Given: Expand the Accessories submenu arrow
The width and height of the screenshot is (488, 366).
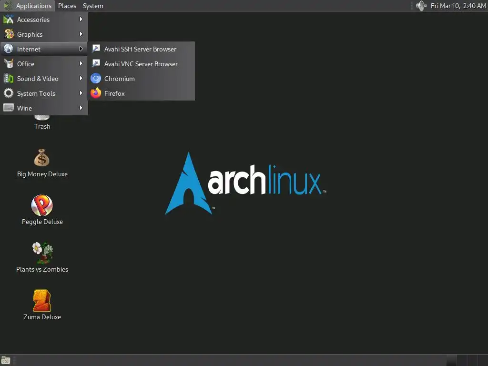Looking at the screenshot, I should coord(81,19).
